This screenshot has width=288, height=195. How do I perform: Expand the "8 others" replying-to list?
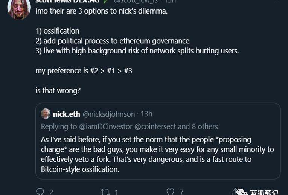coord(204,126)
